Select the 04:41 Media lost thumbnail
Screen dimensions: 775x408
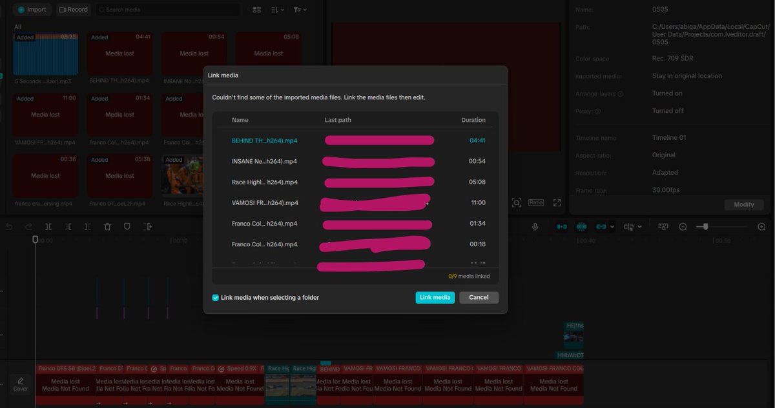click(120, 53)
